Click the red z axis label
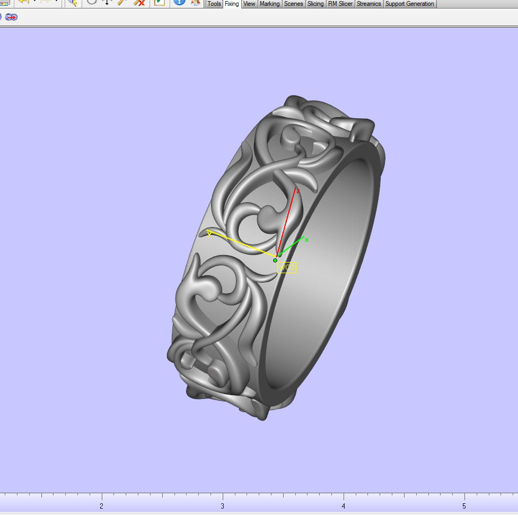This screenshot has width=518, height=515. (x=298, y=191)
